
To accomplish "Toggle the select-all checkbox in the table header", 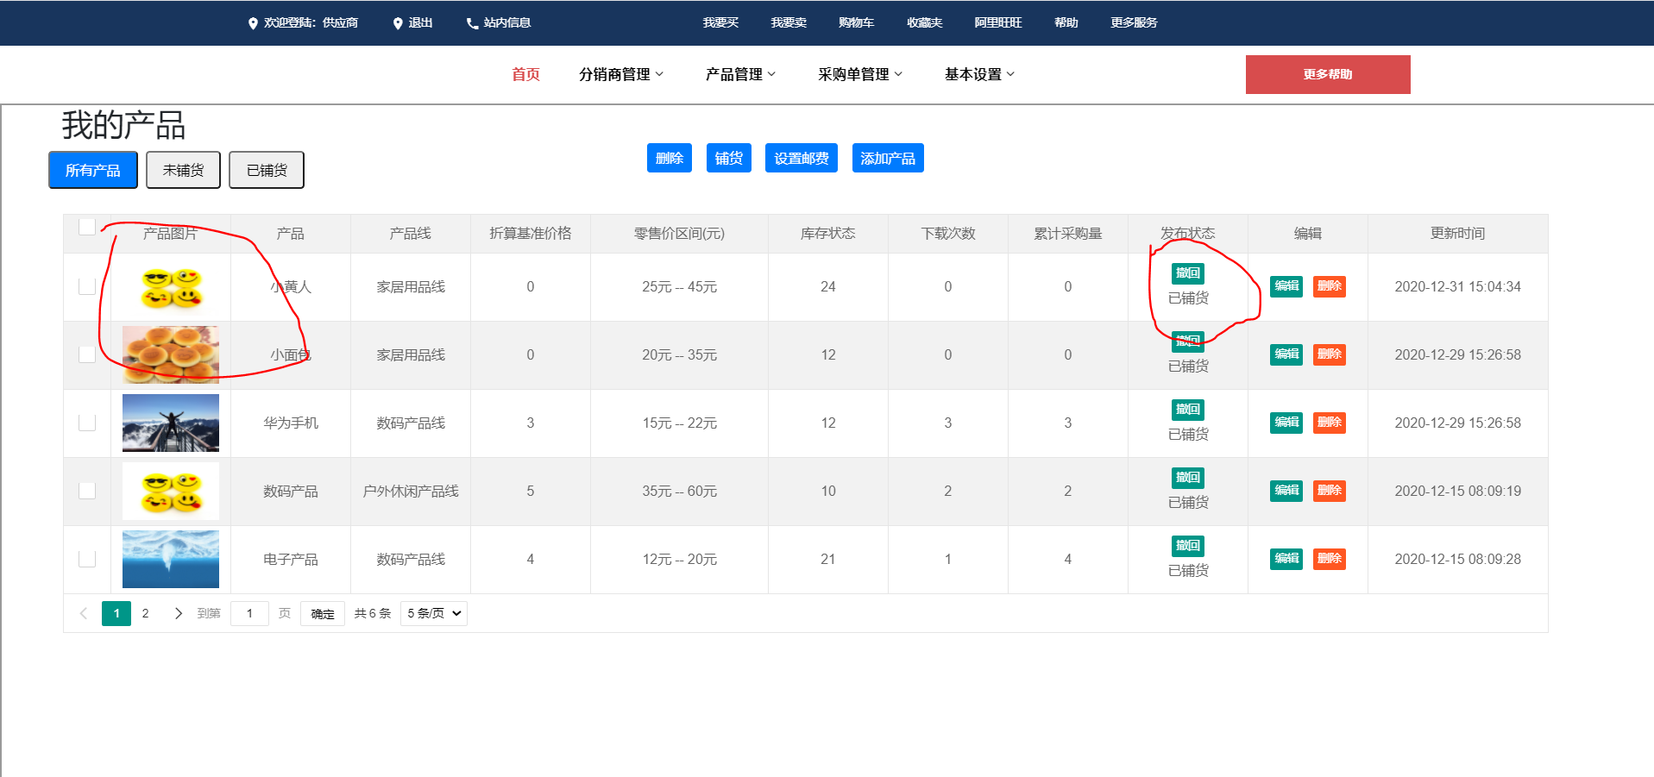I will tap(86, 225).
